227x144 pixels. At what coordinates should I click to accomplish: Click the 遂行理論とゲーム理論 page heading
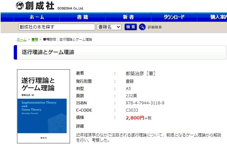pos(48,52)
